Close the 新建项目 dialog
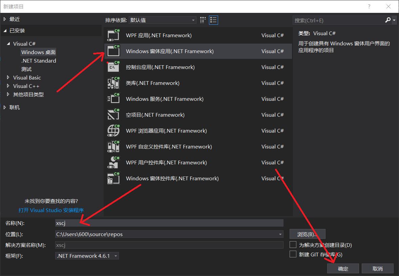Image resolution: width=399 pixels, height=276 pixels. [388, 6]
